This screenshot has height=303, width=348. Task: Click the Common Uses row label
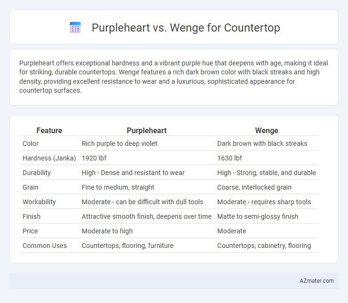click(x=45, y=246)
